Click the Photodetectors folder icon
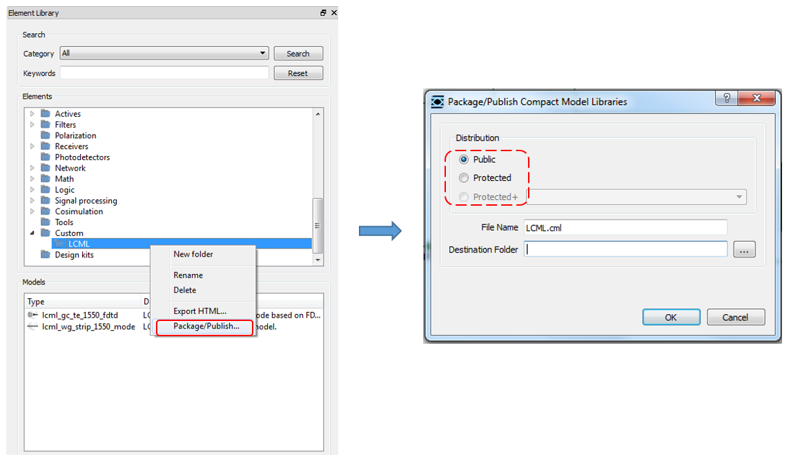The width and height of the screenshot is (800, 468). (x=46, y=157)
